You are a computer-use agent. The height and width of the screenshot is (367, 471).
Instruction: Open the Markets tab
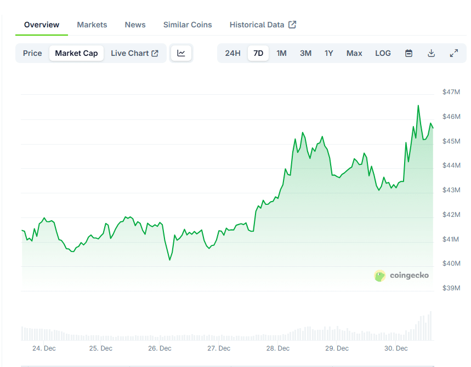(92, 25)
